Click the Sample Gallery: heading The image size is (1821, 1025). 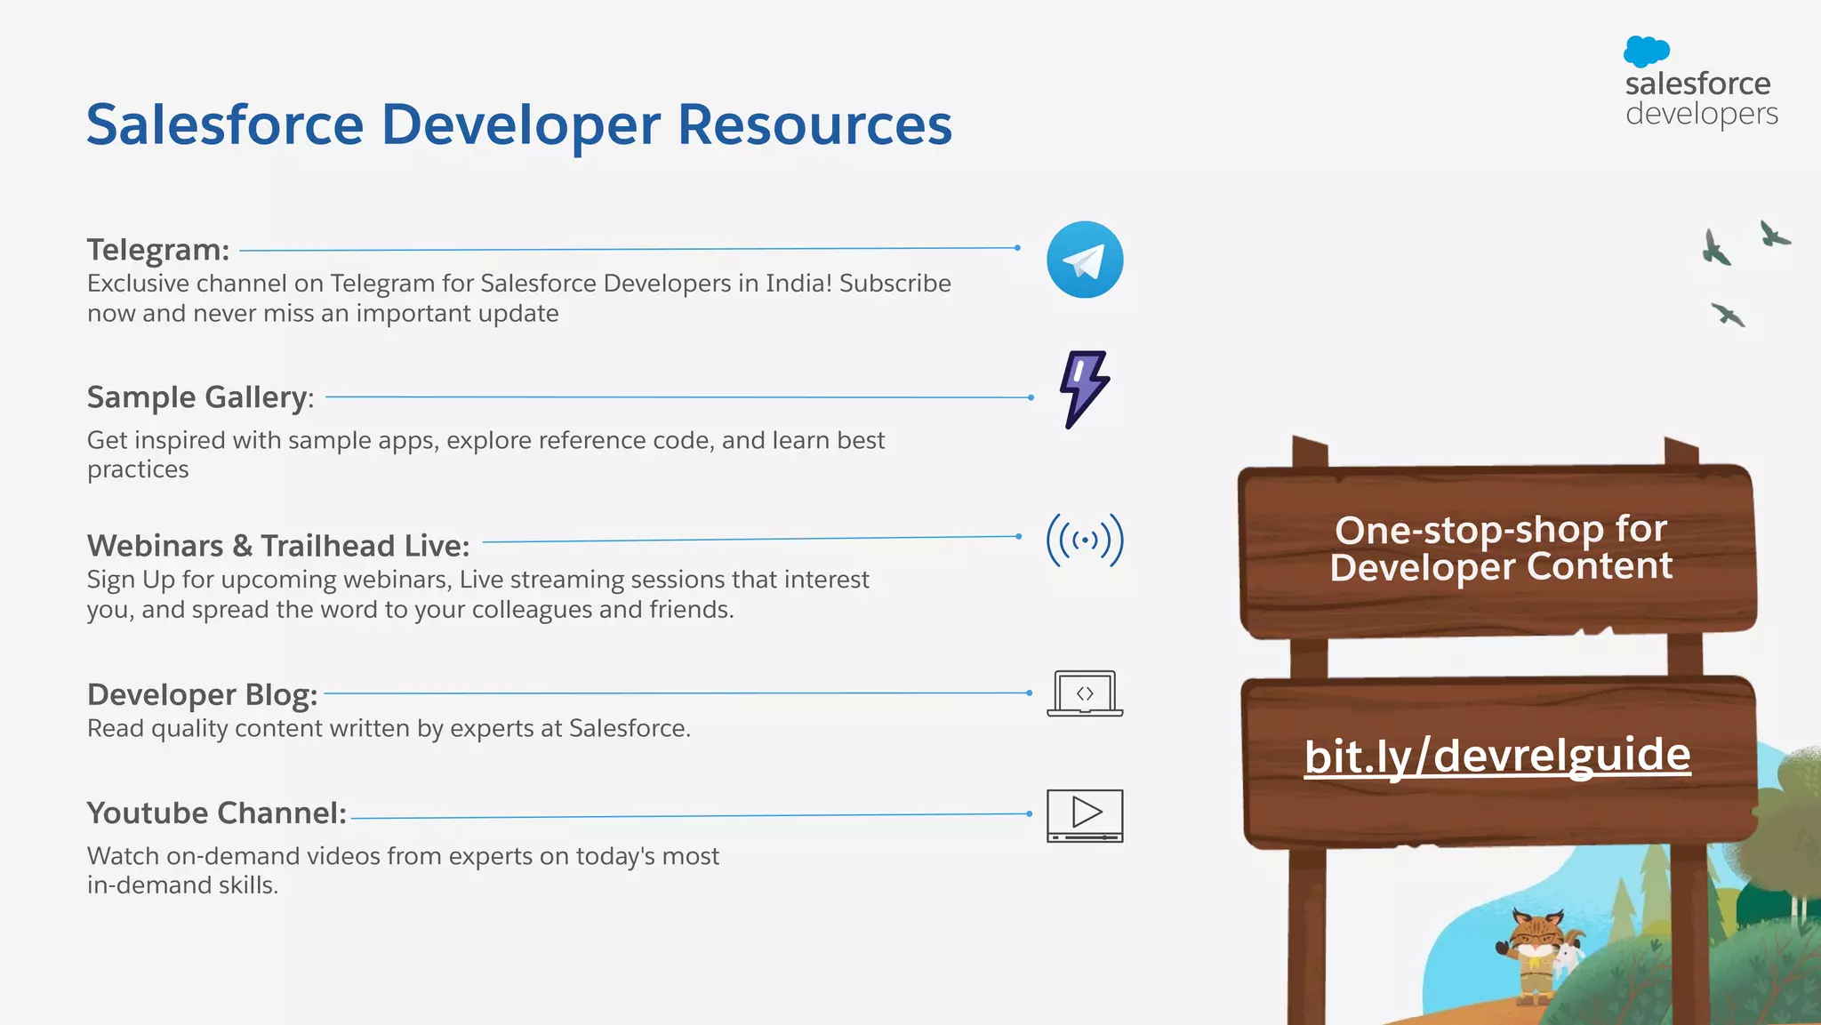click(x=200, y=397)
